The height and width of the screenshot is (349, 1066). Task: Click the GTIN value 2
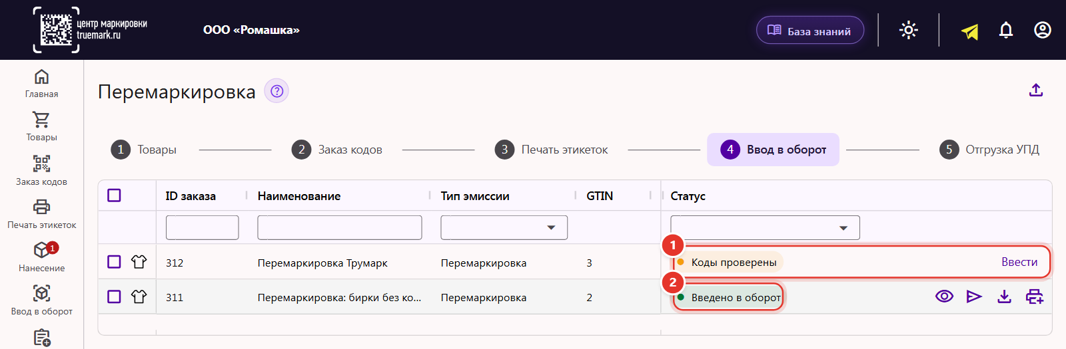[589, 297]
